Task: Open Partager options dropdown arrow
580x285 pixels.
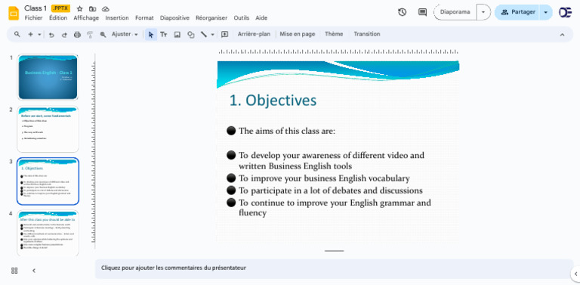Action: pos(545,12)
